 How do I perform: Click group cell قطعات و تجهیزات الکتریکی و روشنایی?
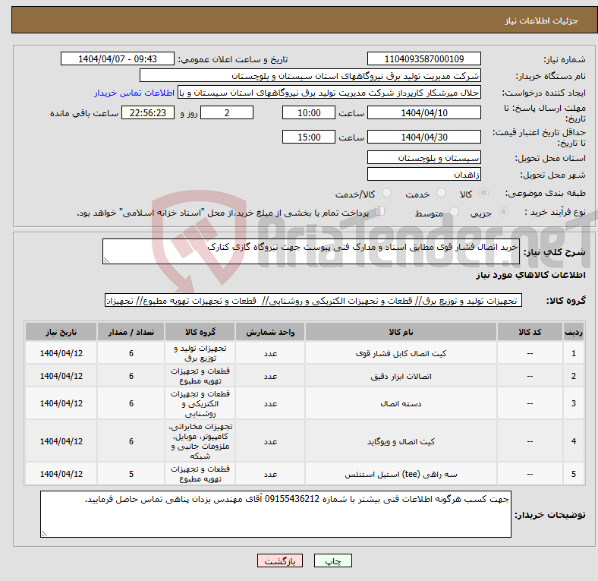click(200, 403)
